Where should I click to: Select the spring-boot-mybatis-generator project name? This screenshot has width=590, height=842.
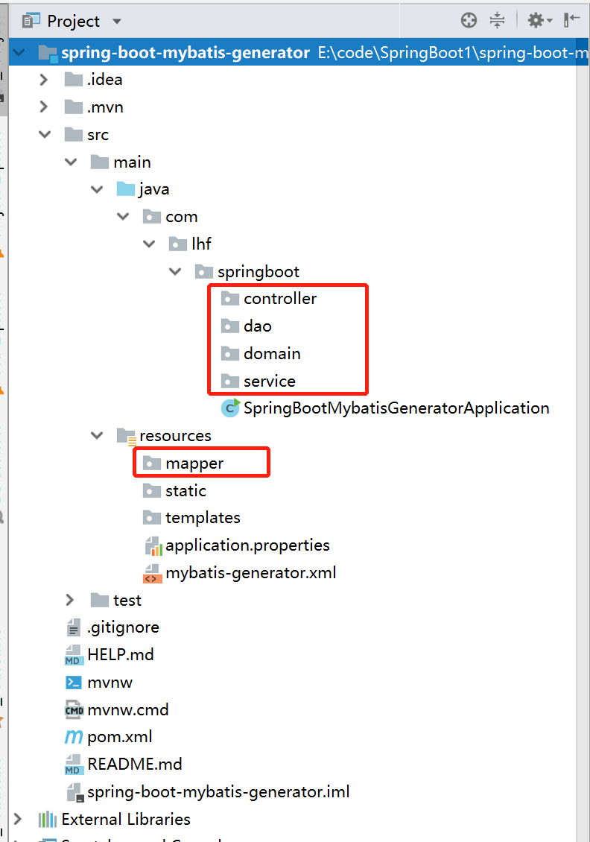(185, 53)
